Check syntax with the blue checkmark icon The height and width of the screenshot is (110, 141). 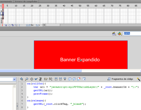[x=36, y=79]
